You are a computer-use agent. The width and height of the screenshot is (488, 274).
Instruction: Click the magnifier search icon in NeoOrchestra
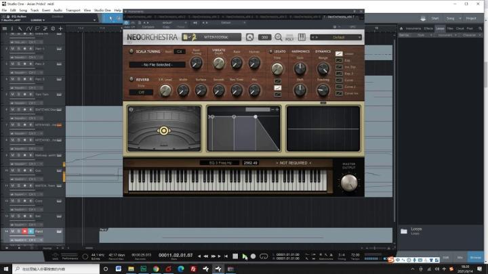pyautogui.click(x=279, y=37)
